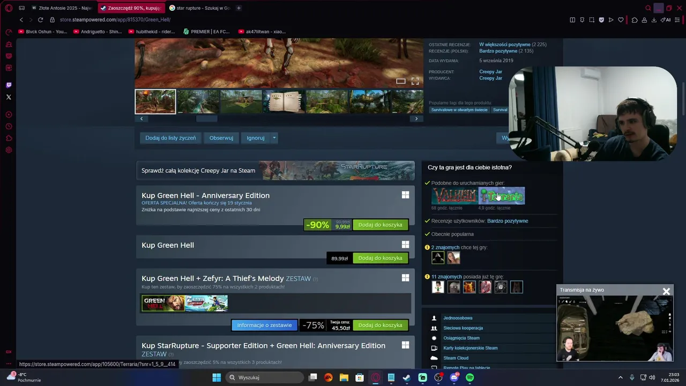Open the Terraria similar game thumbnail

pos(502,196)
